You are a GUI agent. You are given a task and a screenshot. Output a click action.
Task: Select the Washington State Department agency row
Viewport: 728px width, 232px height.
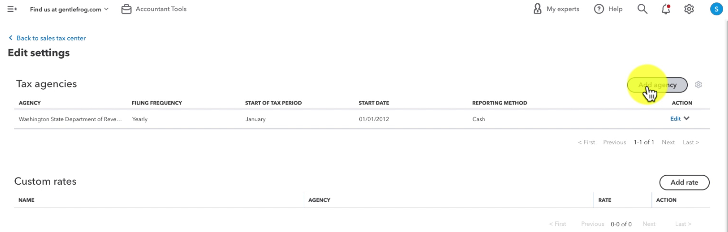tap(362, 119)
